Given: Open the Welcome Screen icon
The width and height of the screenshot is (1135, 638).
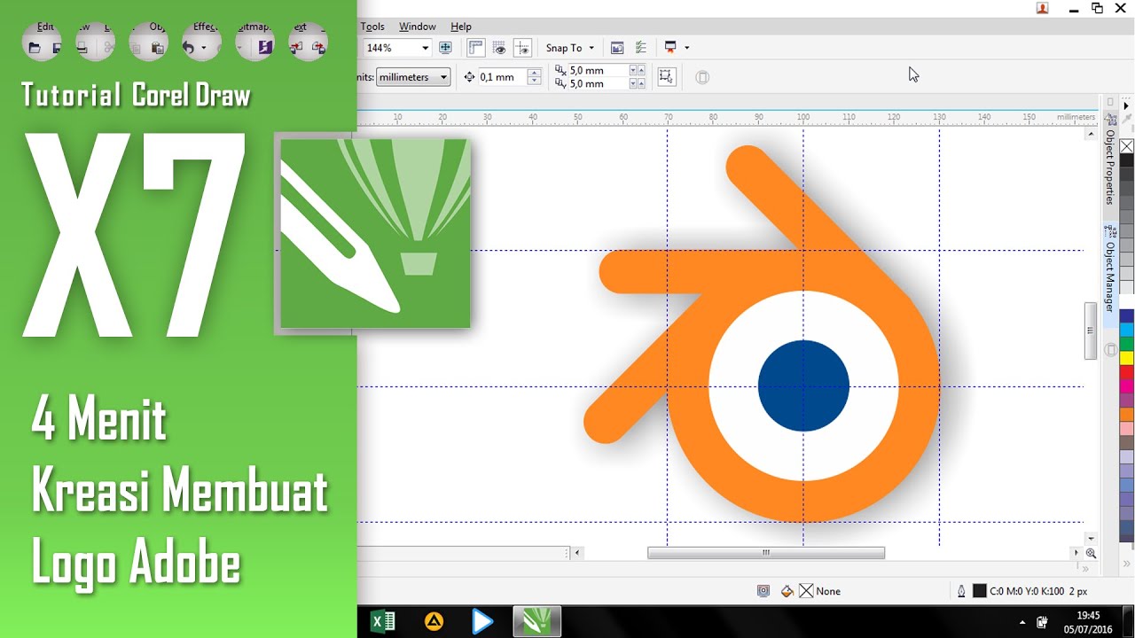Looking at the screenshot, I should click(617, 48).
